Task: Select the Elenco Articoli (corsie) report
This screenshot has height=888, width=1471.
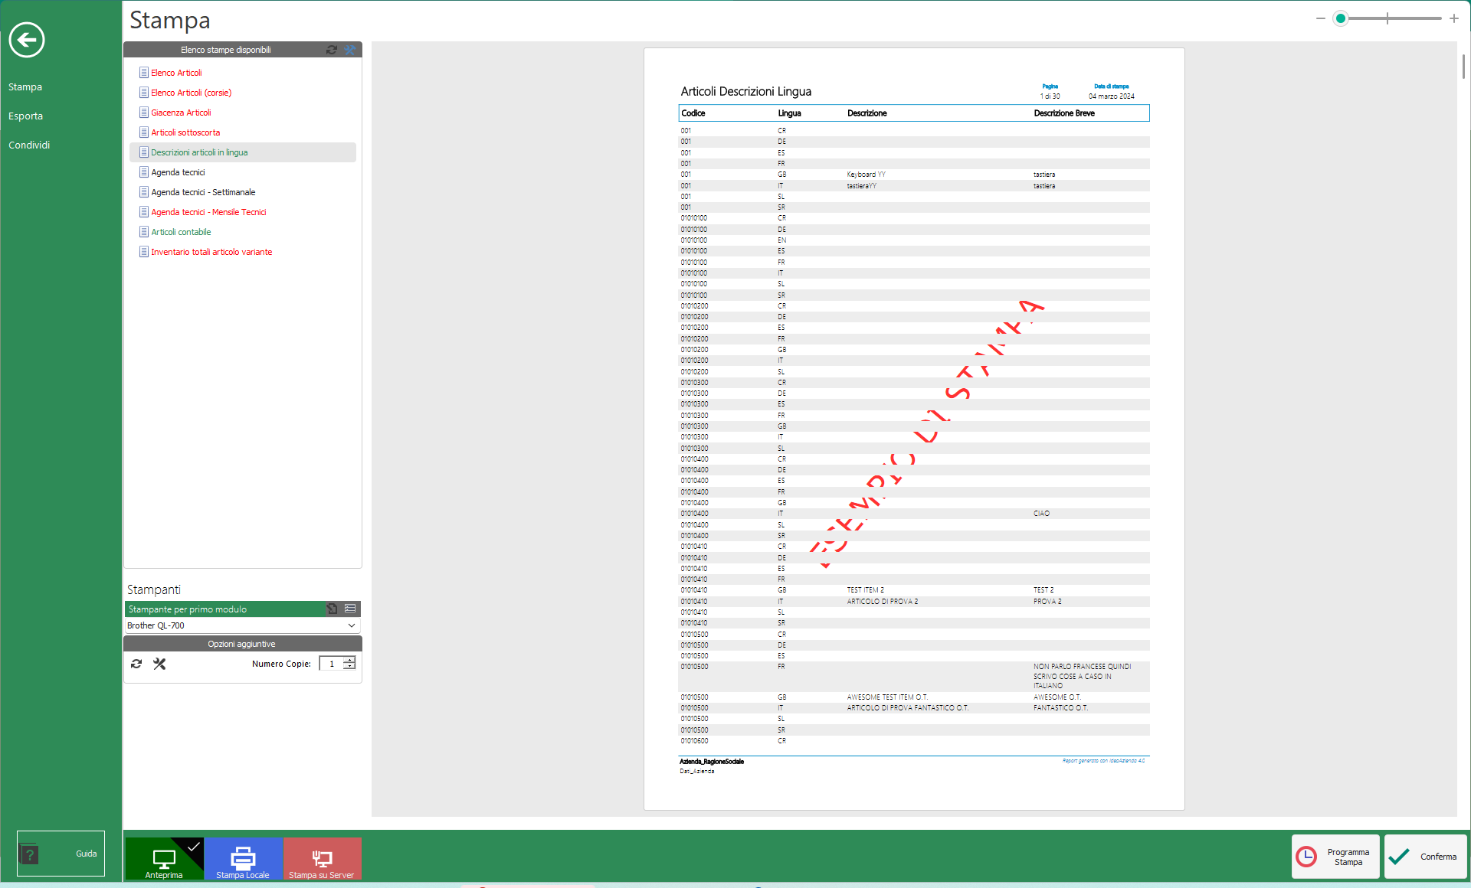Action: 191,93
